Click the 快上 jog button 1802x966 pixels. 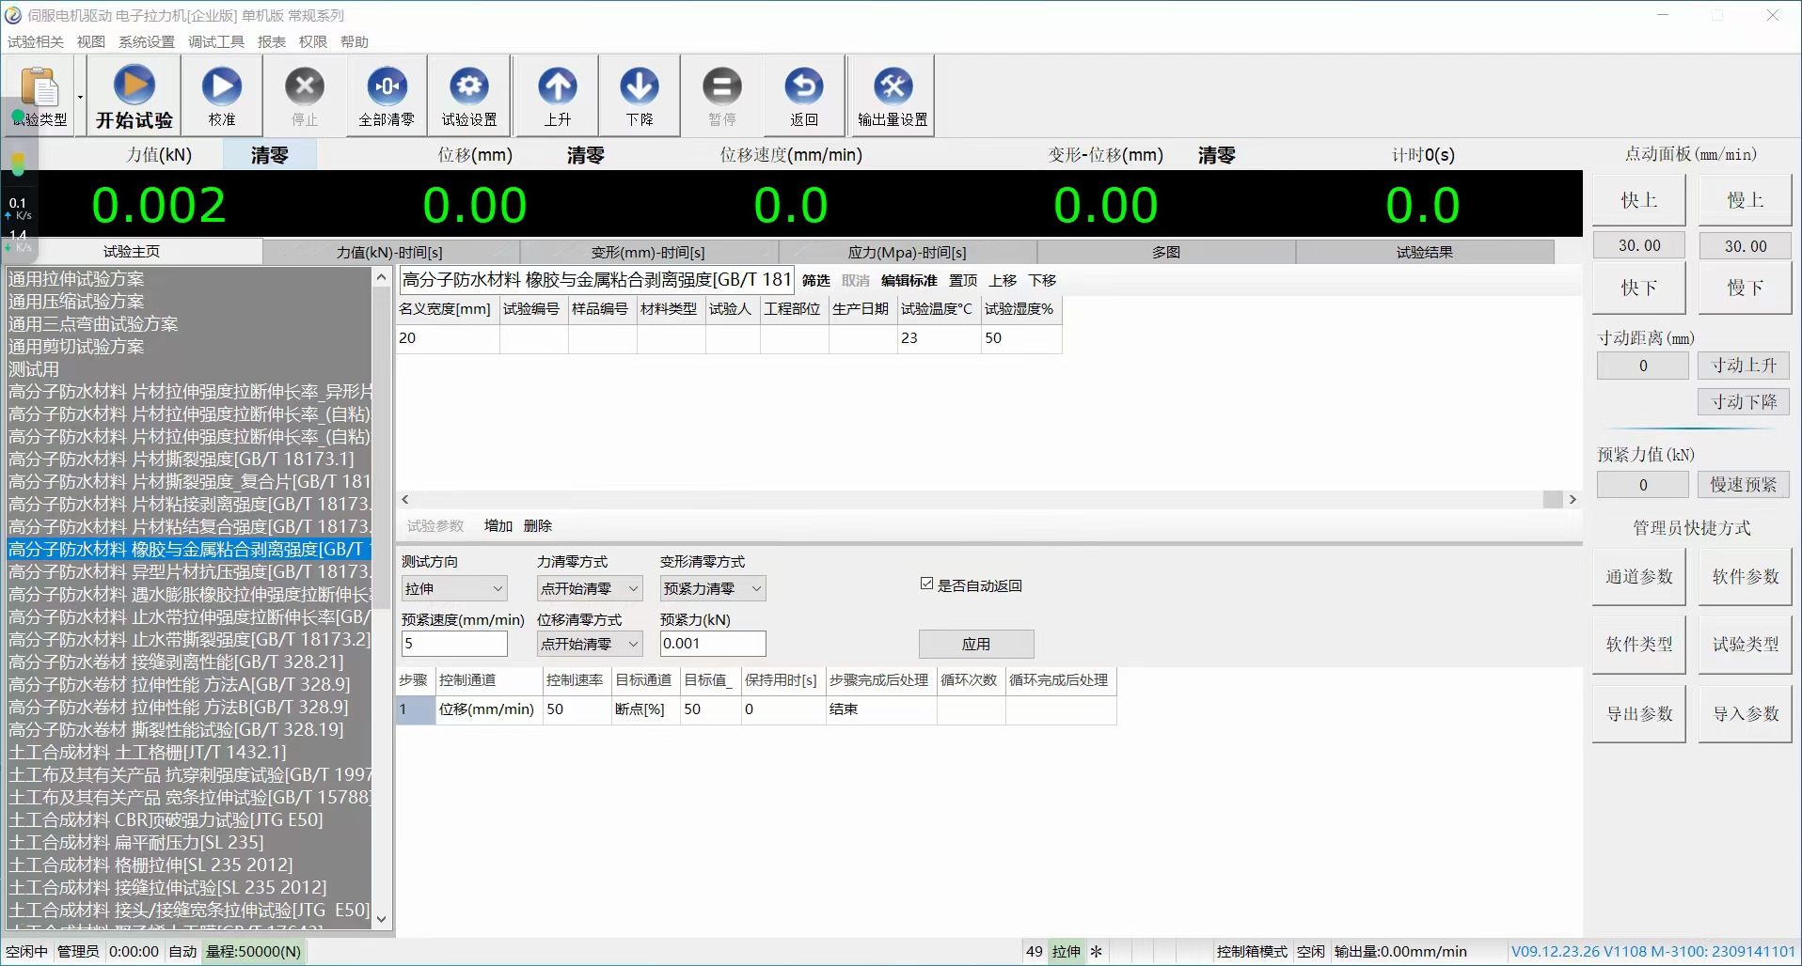pos(1639,200)
